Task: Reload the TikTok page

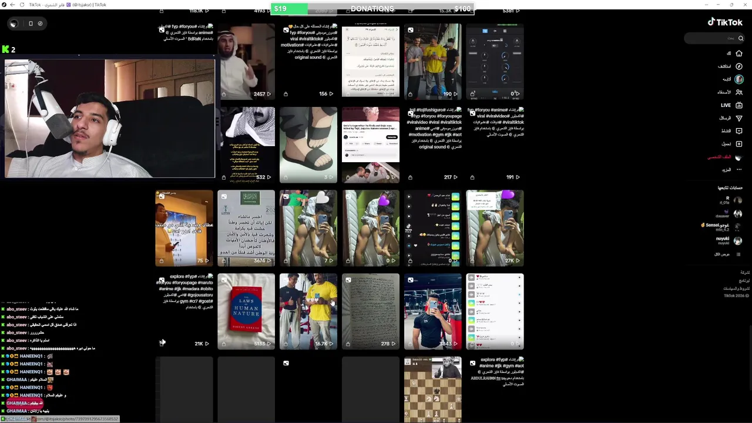Action: click(x=22, y=5)
